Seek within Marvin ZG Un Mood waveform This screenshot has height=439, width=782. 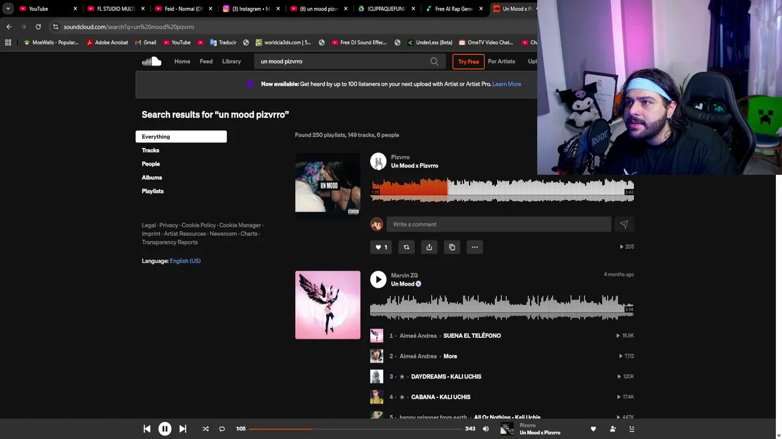coord(502,307)
